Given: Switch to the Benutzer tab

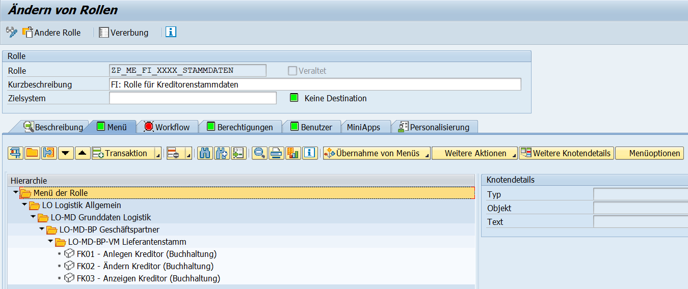Looking at the screenshot, I should pyautogui.click(x=311, y=127).
